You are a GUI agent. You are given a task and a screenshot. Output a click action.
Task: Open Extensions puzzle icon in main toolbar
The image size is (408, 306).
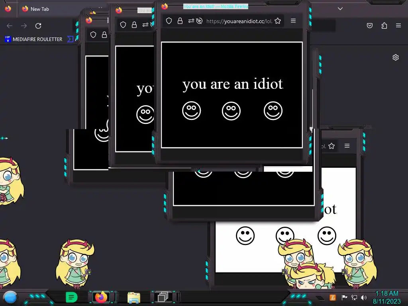(384, 25)
